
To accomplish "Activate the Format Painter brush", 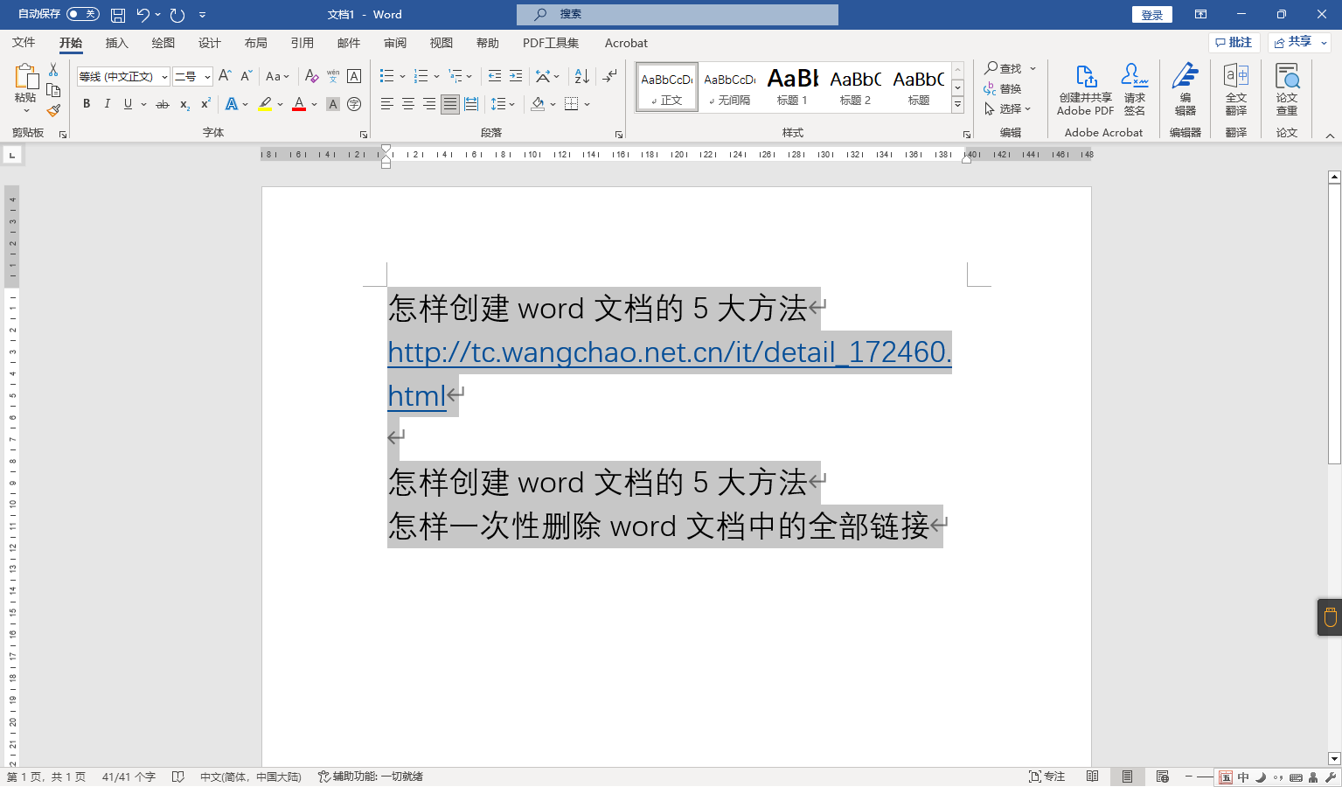I will [x=53, y=110].
